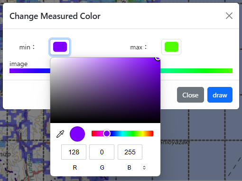Click the saturation-brightness gradient area
This screenshot has width=242, height=181.
(x=105, y=90)
